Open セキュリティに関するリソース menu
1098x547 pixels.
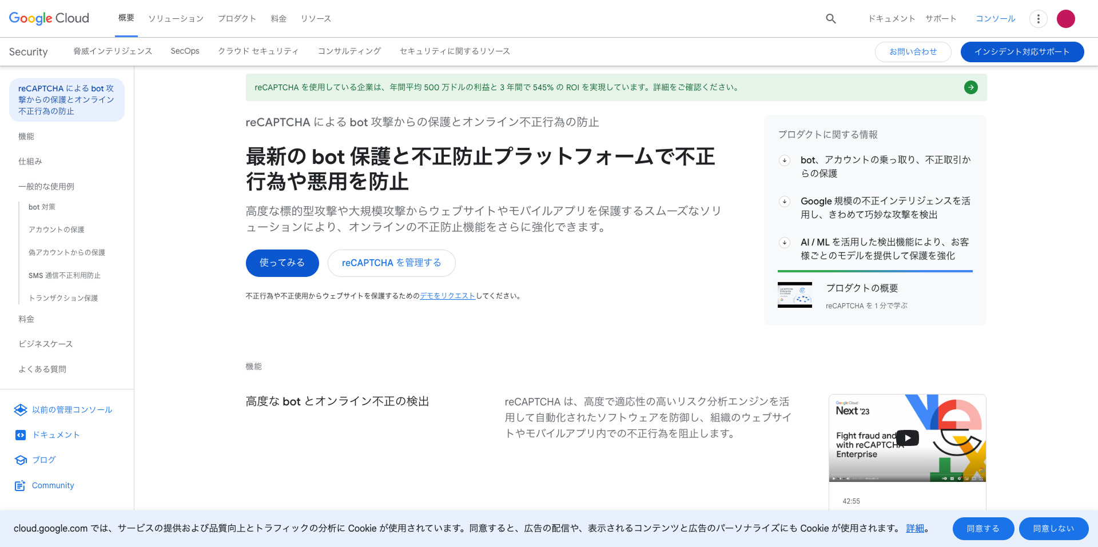(455, 51)
